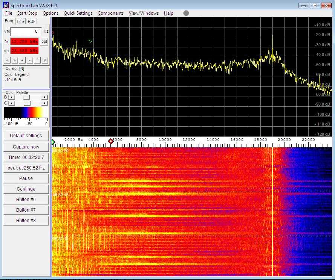The height and width of the screenshot is (280, 335).
Task: Open the Components menu
Action: click(110, 13)
